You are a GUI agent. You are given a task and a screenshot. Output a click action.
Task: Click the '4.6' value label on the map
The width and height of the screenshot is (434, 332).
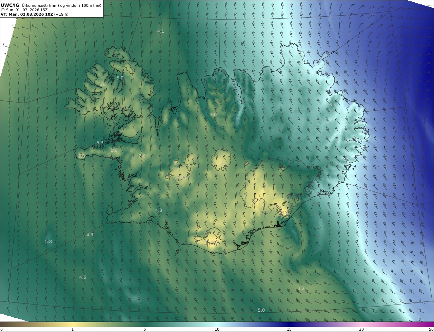tap(83, 277)
